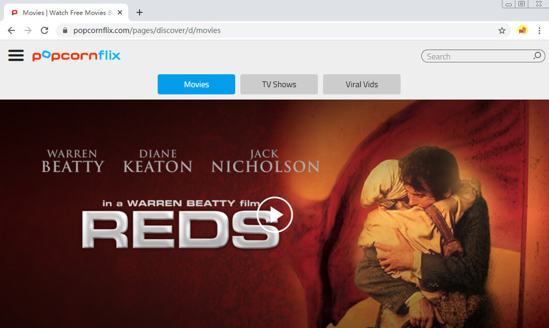Play the Reds movie
Screen dimensions: 549x328
pos(274,215)
